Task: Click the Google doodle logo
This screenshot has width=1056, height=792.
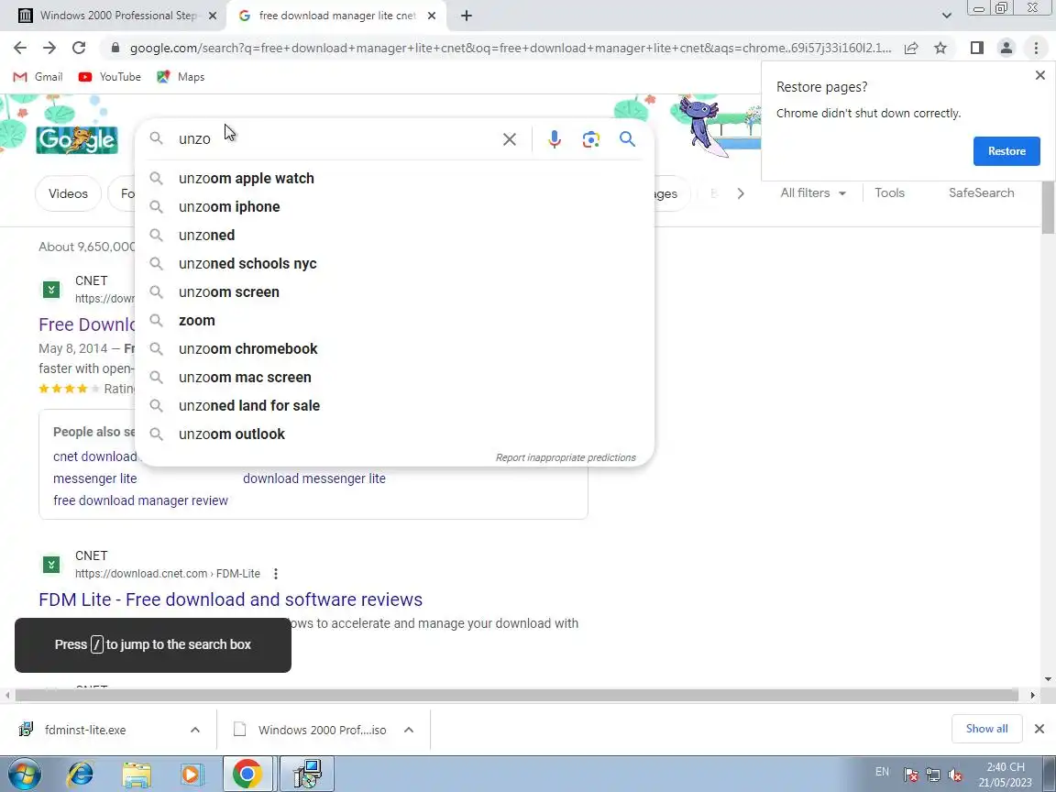Action: coord(77,139)
